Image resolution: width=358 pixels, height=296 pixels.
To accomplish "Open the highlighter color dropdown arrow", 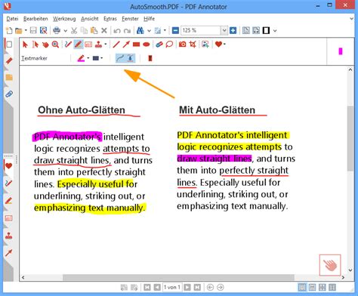I will pos(88,58).
